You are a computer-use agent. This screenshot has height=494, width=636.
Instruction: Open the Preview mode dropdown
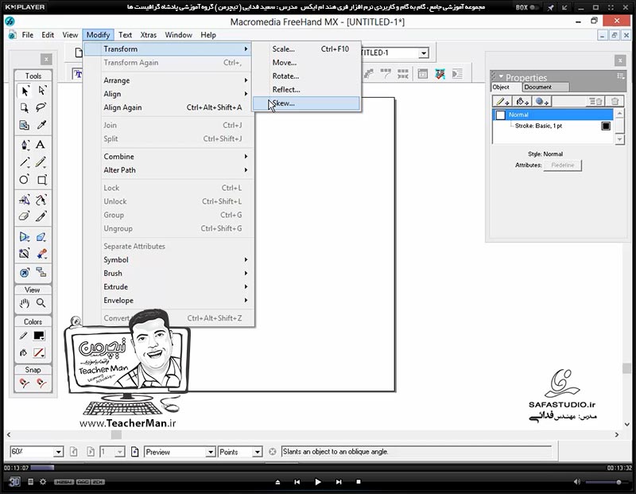211,452
